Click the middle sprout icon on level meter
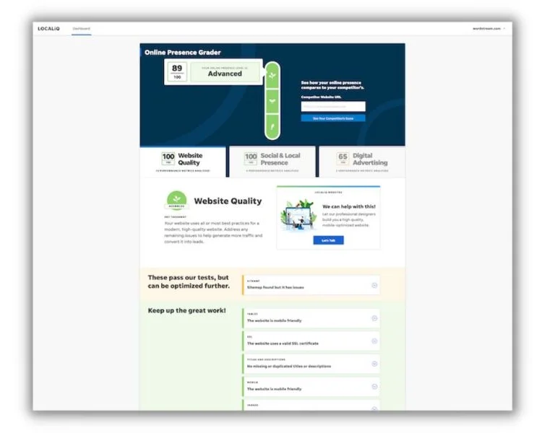 272,101
